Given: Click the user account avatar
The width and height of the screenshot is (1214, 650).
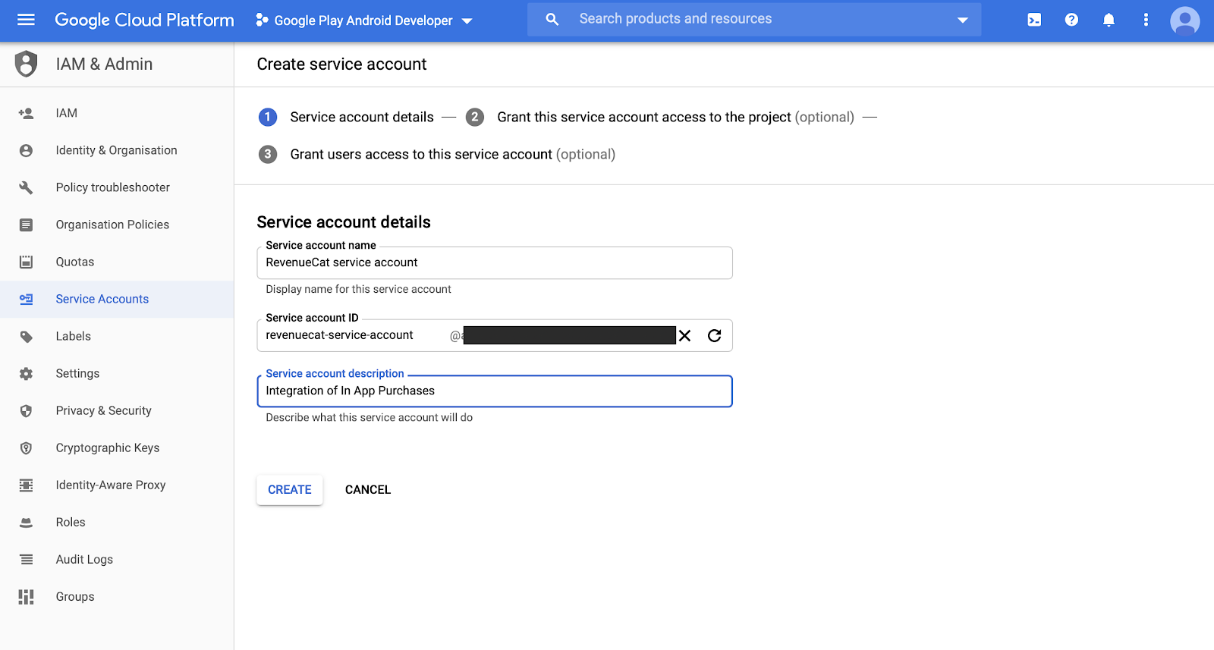Looking at the screenshot, I should [1184, 20].
